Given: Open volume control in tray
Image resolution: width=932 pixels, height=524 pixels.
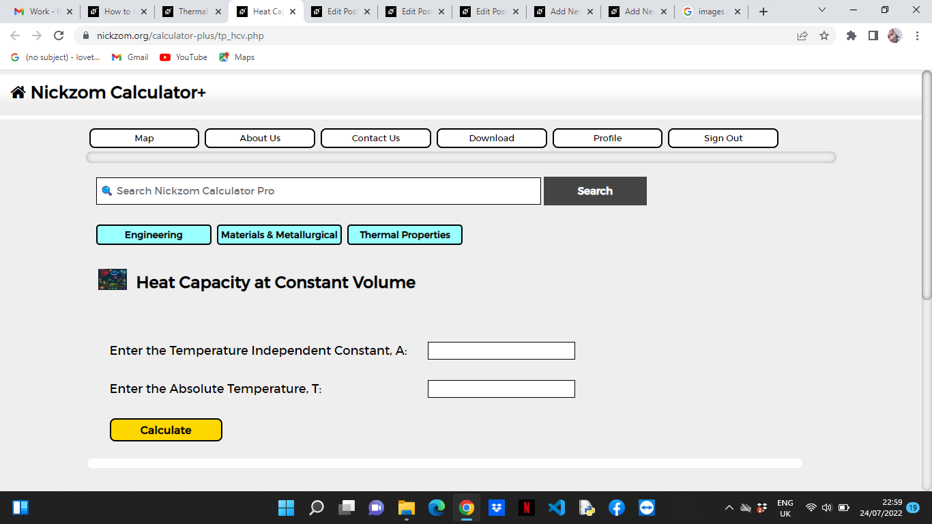Looking at the screenshot, I should pyautogui.click(x=827, y=508).
